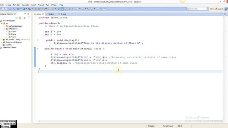This screenshot has width=228, height=128.
Task: Minimize the editor area
Action: click(x=222, y=14)
